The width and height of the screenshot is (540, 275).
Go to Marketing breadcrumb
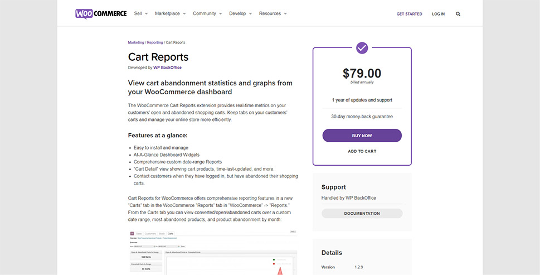[136, 42]
